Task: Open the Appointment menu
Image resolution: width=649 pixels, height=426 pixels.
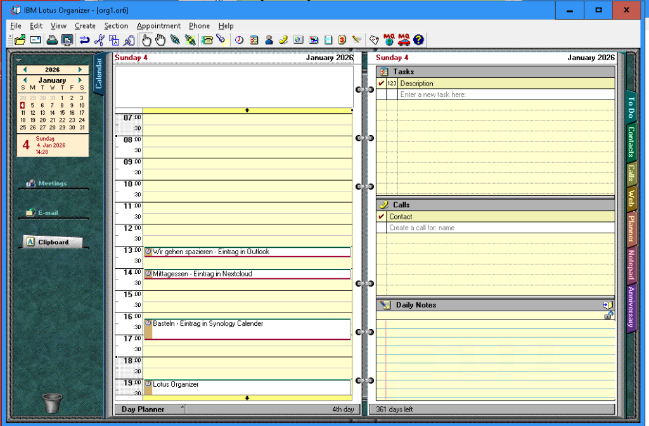Action: point(158,26)
